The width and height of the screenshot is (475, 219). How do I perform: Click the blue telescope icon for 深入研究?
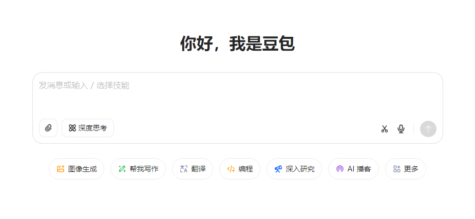(x=278, y=169)
